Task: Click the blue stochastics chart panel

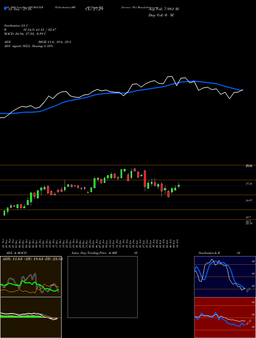Action: 225,277
